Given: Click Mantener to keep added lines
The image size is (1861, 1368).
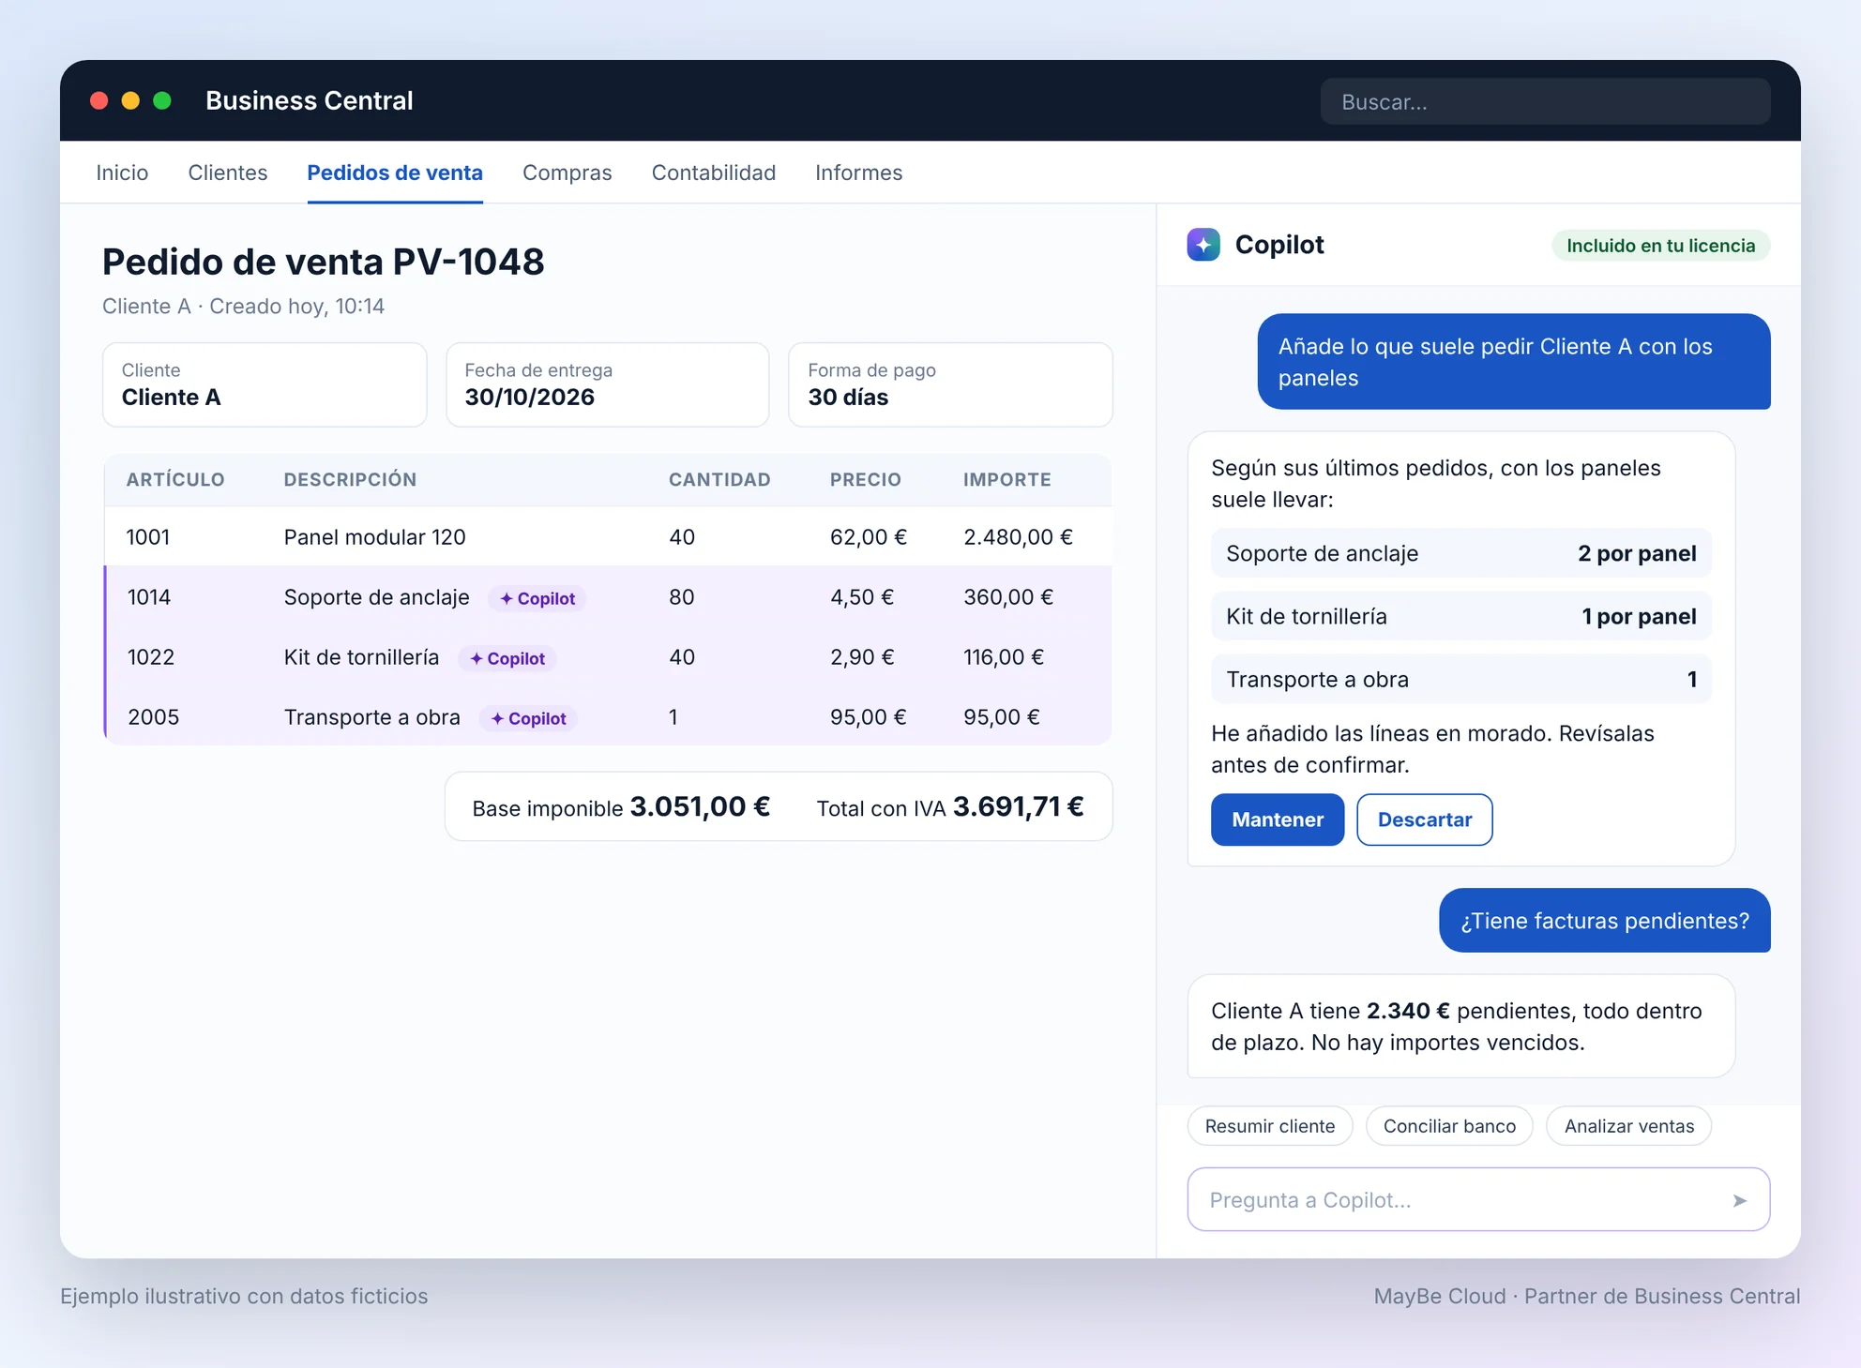Looking at the screenshot, I should coord(1278,819).
